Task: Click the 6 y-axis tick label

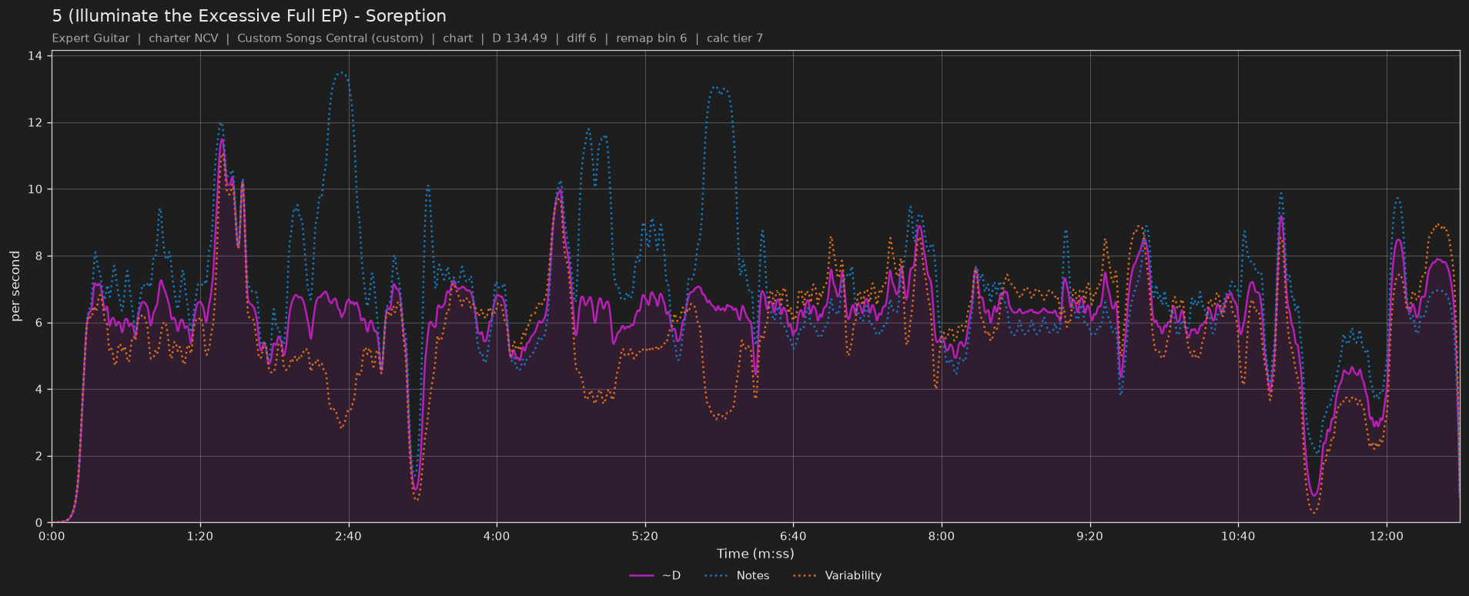Action: (x=39, y=323)
